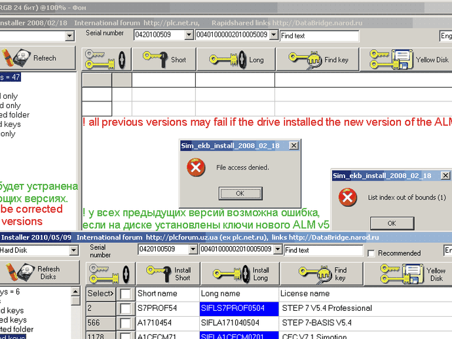Viewport: 452px width, 339px height.
Task: Open serial number 0420100509 dropdown in lower window
Action: pos(193,249)
